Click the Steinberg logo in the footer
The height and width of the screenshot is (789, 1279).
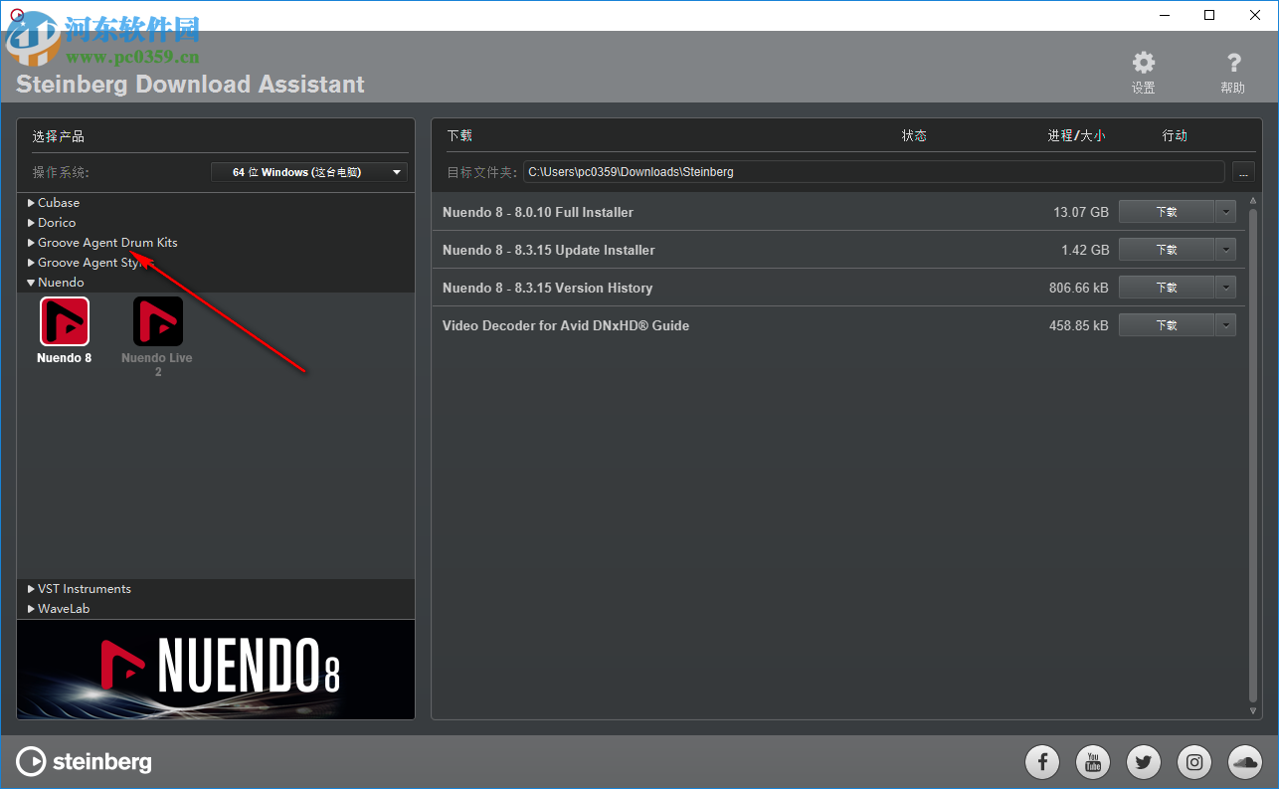(x=84, y=761)
